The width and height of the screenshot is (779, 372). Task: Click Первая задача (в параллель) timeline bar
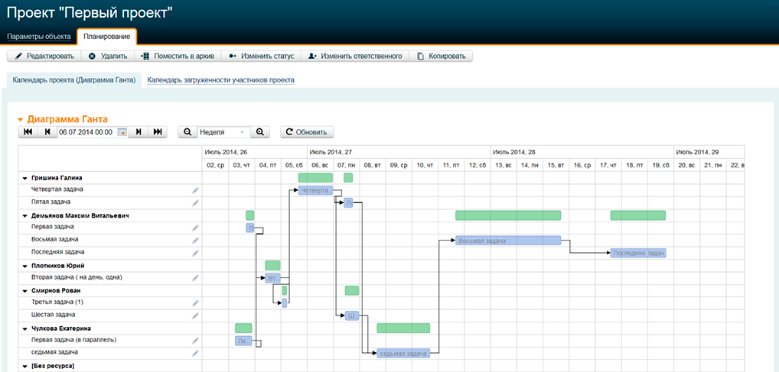[x=243, y=341]
